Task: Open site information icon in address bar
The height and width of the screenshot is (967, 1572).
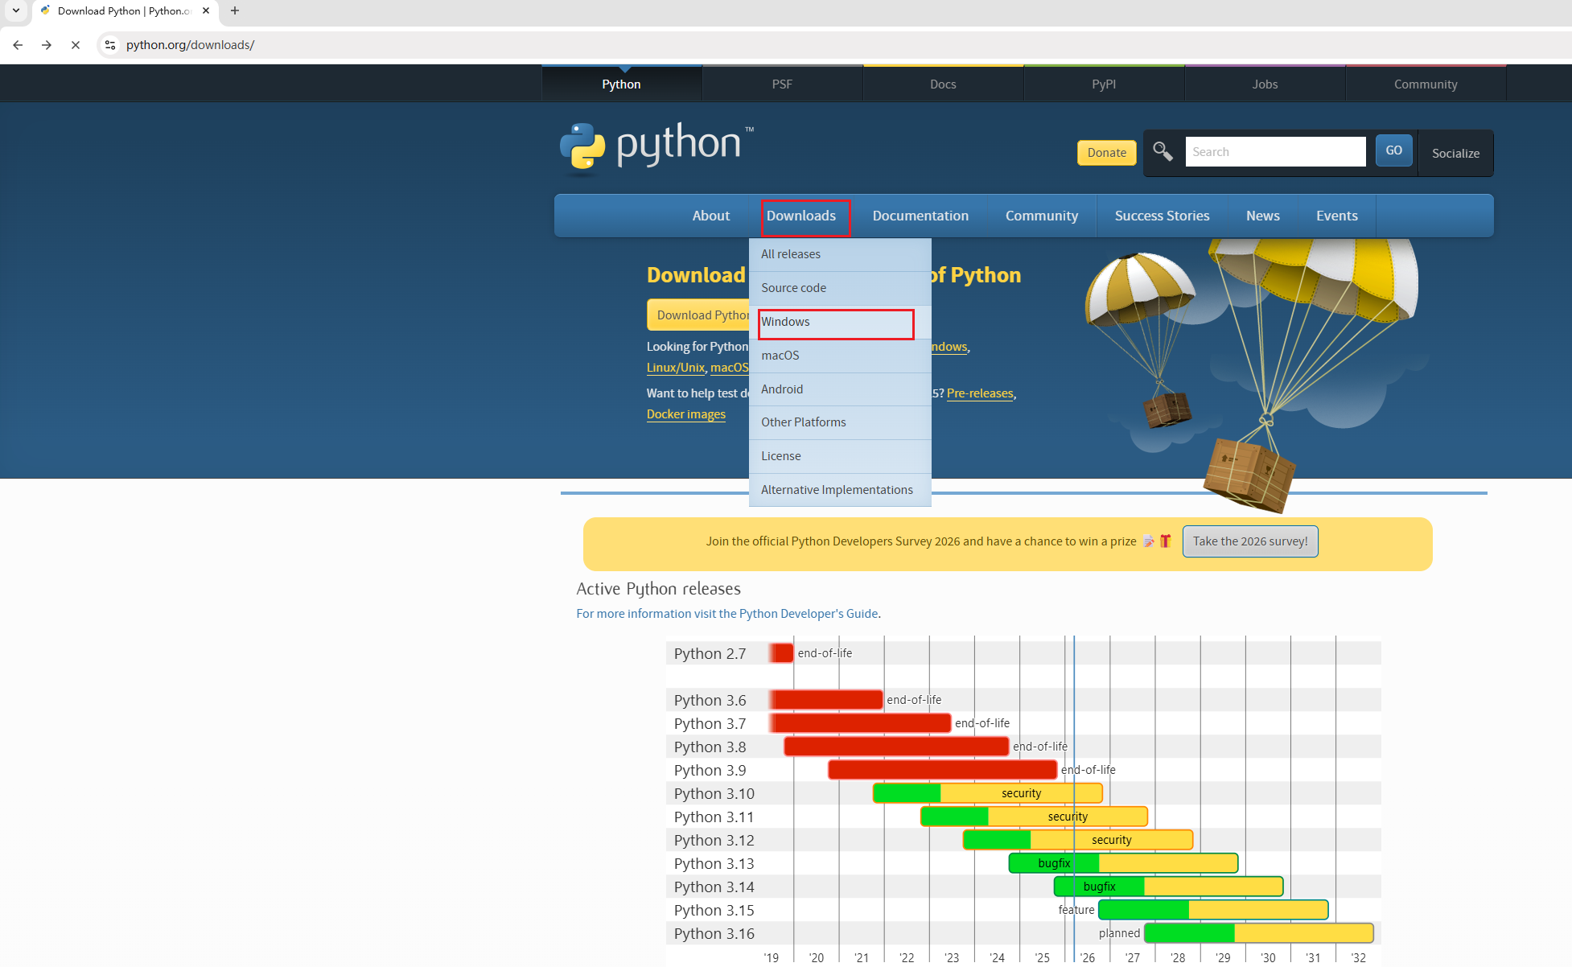Action: [x=110, y=45]
